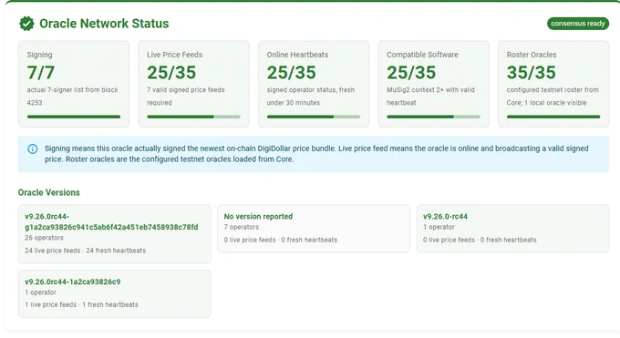Click the info circle icon in blue banner
Screen dimensions: 620x338
tap(33, 149)
